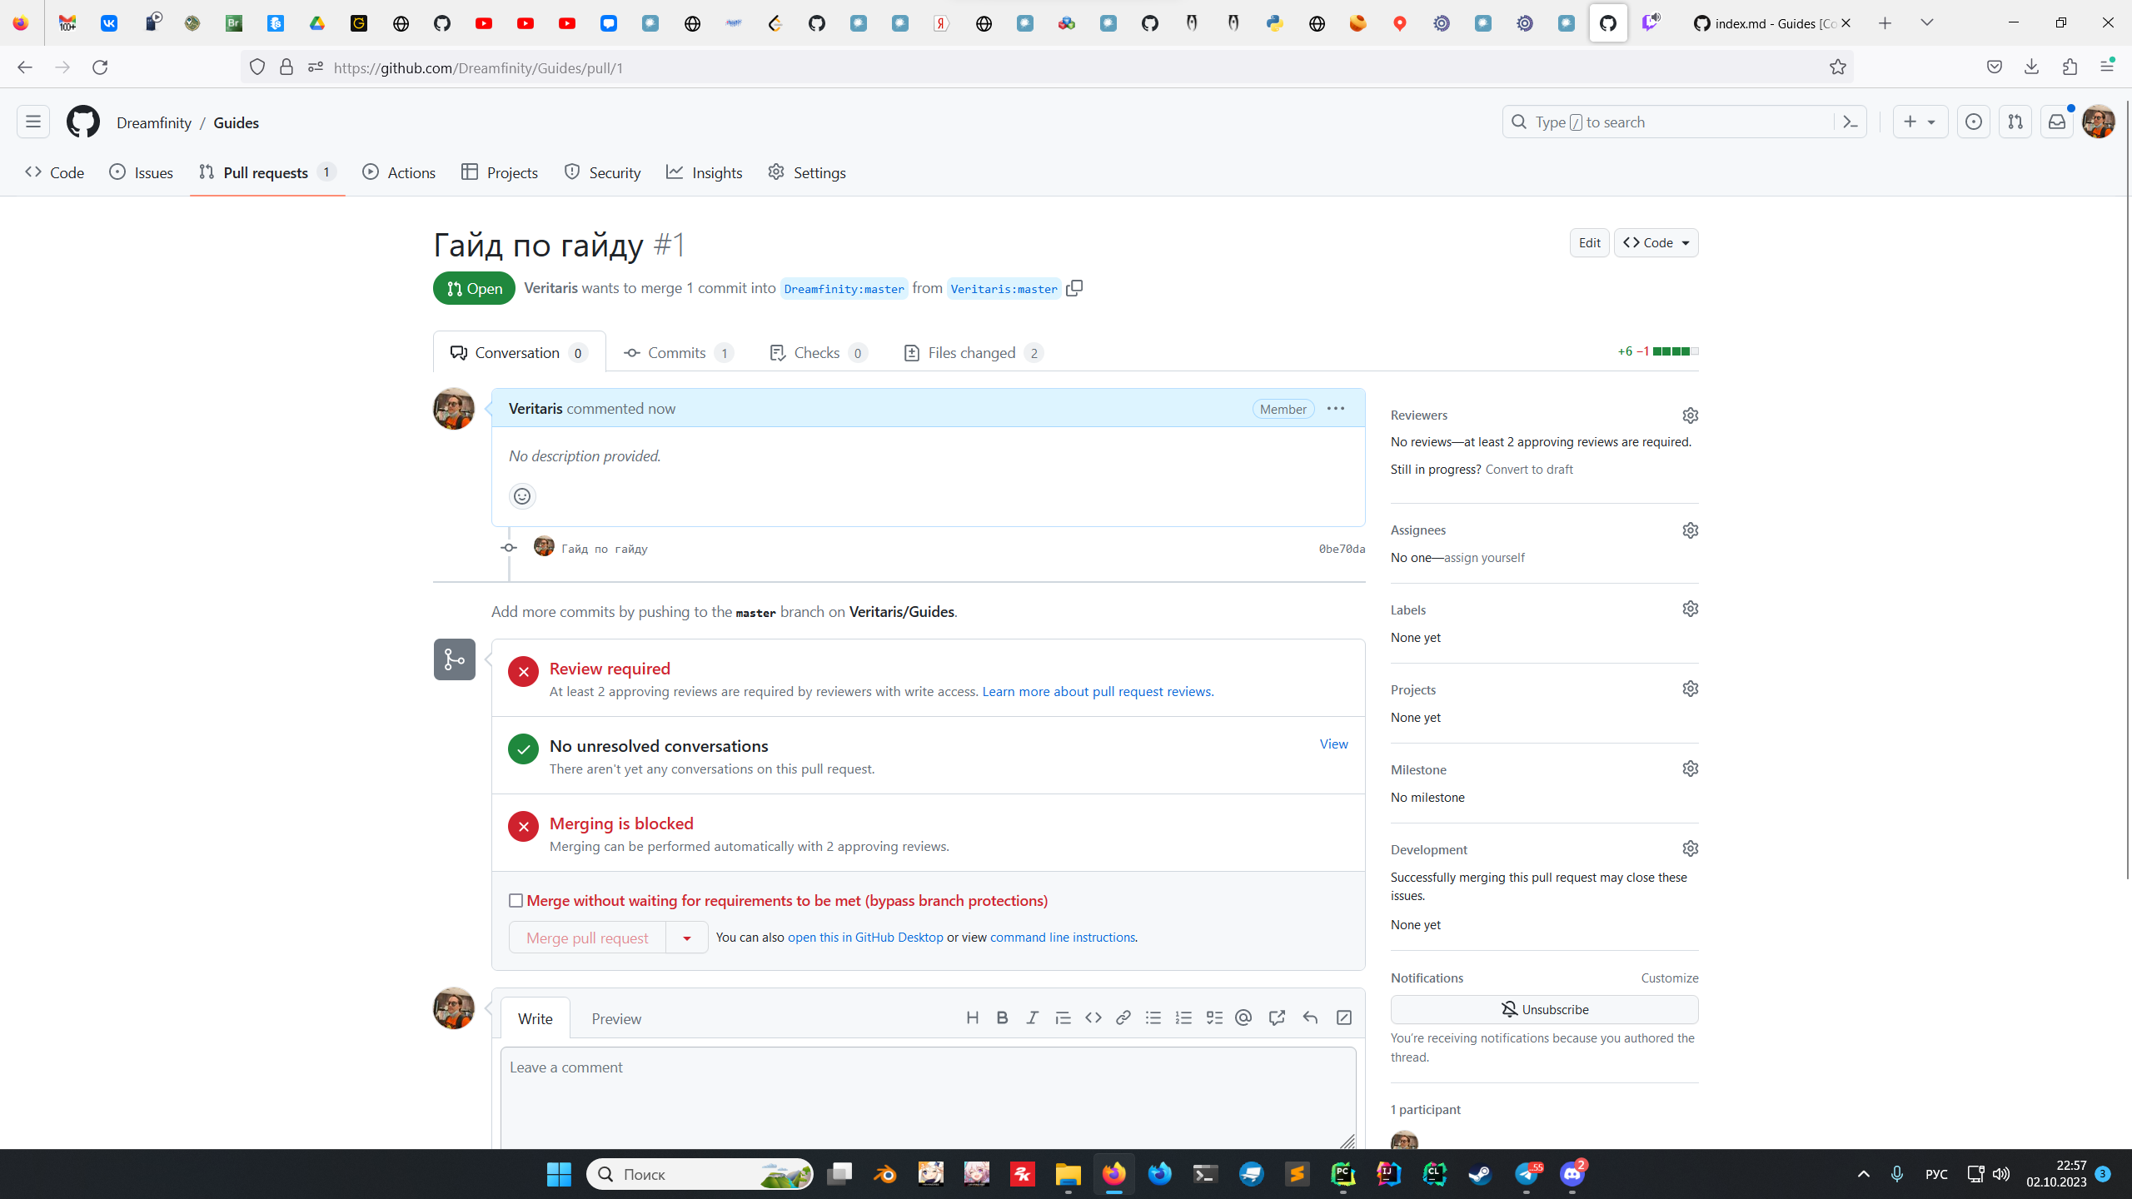Image resolution: width=2132 pixels, height=1199 pixels.
Task: Open the Labels gear settings
Action: click(1690, 609)
